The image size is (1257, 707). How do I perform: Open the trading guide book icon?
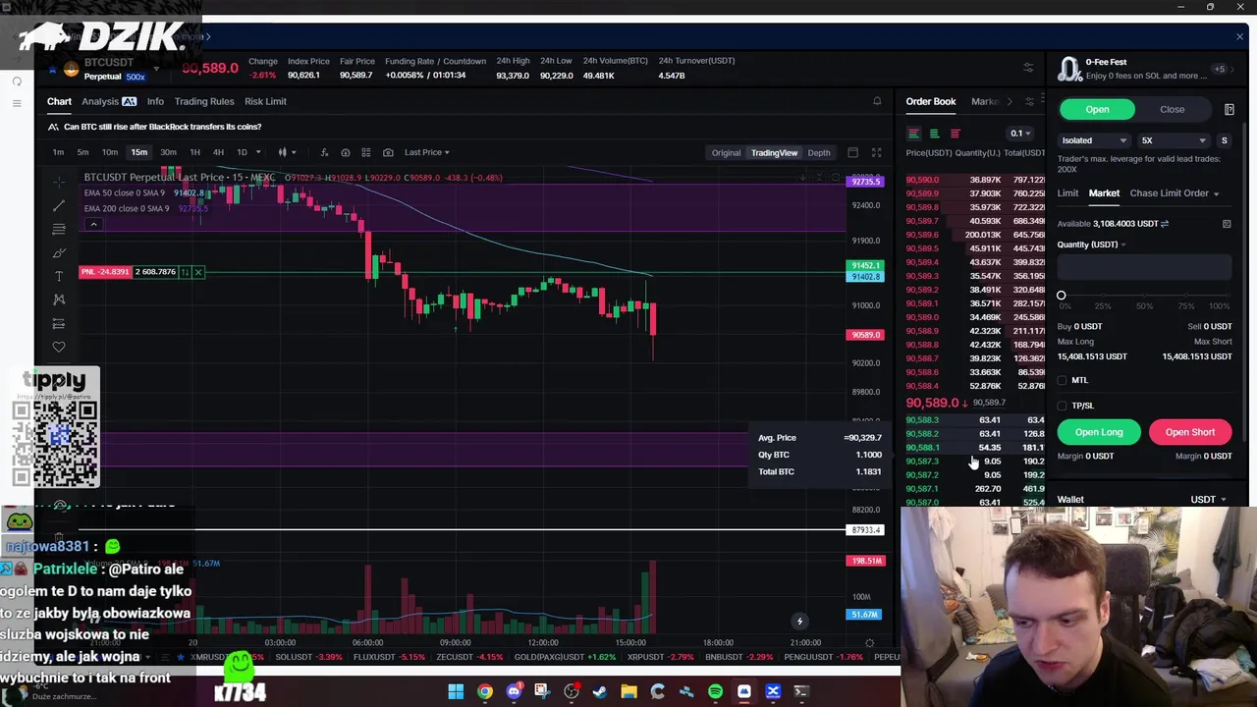pos(1229,109)
